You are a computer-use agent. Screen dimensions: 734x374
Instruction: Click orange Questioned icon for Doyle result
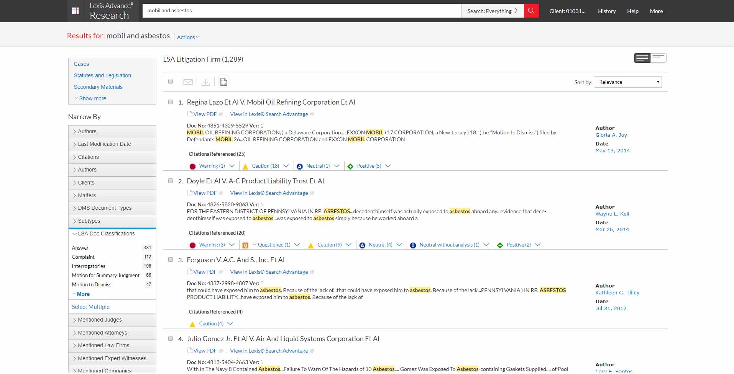click(245, 245)
